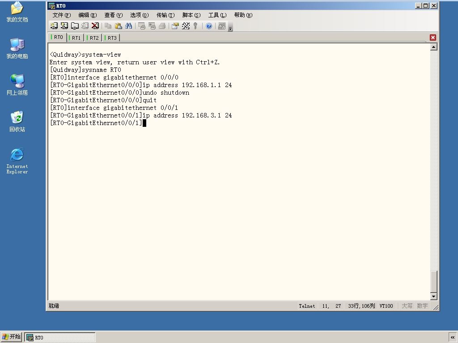Open Session Options icon

175,26
